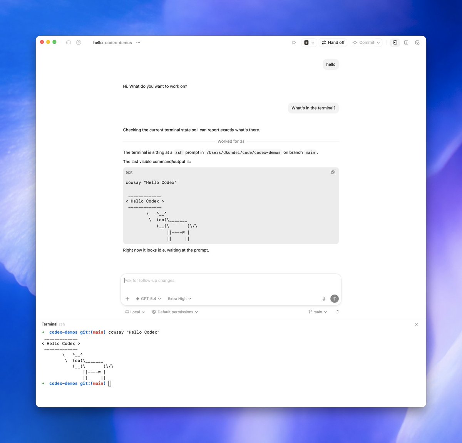Click the microphone dictation icon
This screenshot has width=462, height=443.
pyautogui.click(x=324, y=299)
